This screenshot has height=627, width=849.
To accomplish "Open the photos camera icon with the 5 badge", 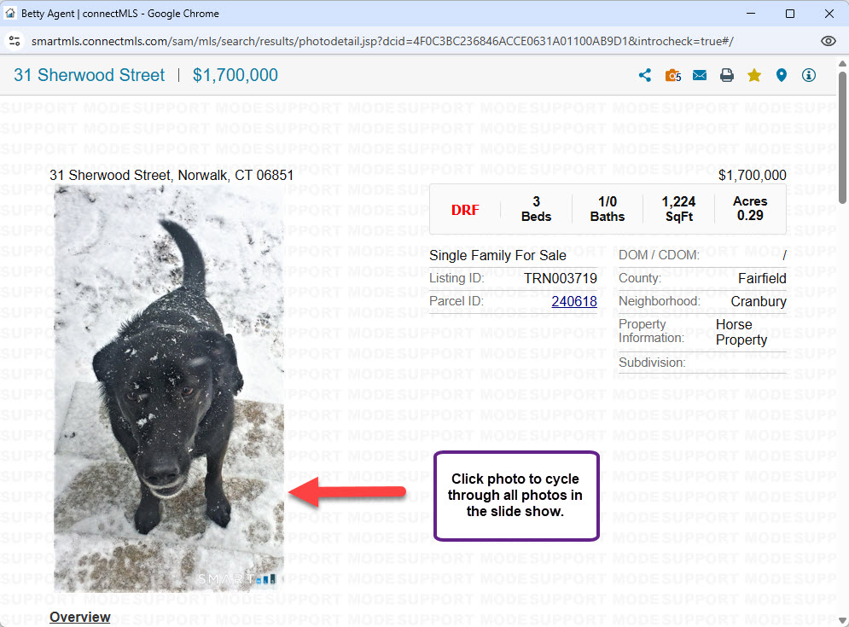I will [673, 75].
